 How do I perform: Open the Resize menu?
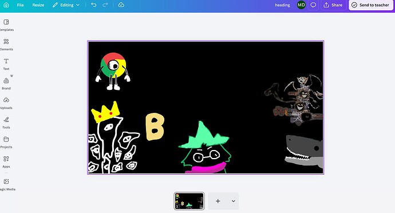coord(38,5)
